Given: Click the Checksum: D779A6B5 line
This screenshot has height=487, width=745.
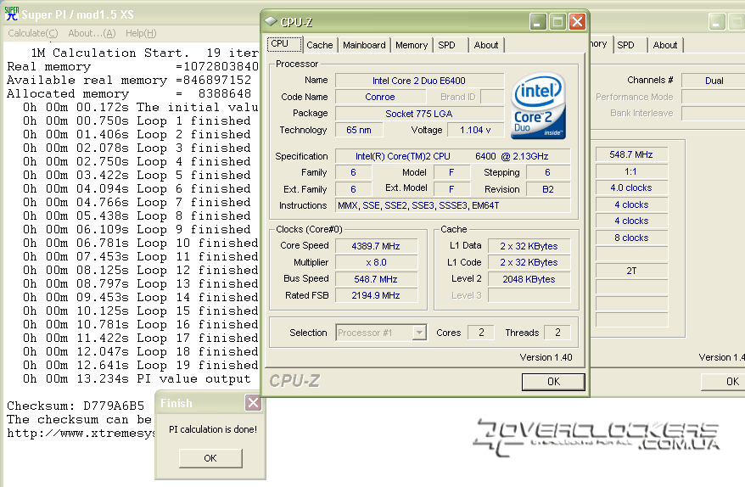Looking at the screenshot, I should pos(76,406).
